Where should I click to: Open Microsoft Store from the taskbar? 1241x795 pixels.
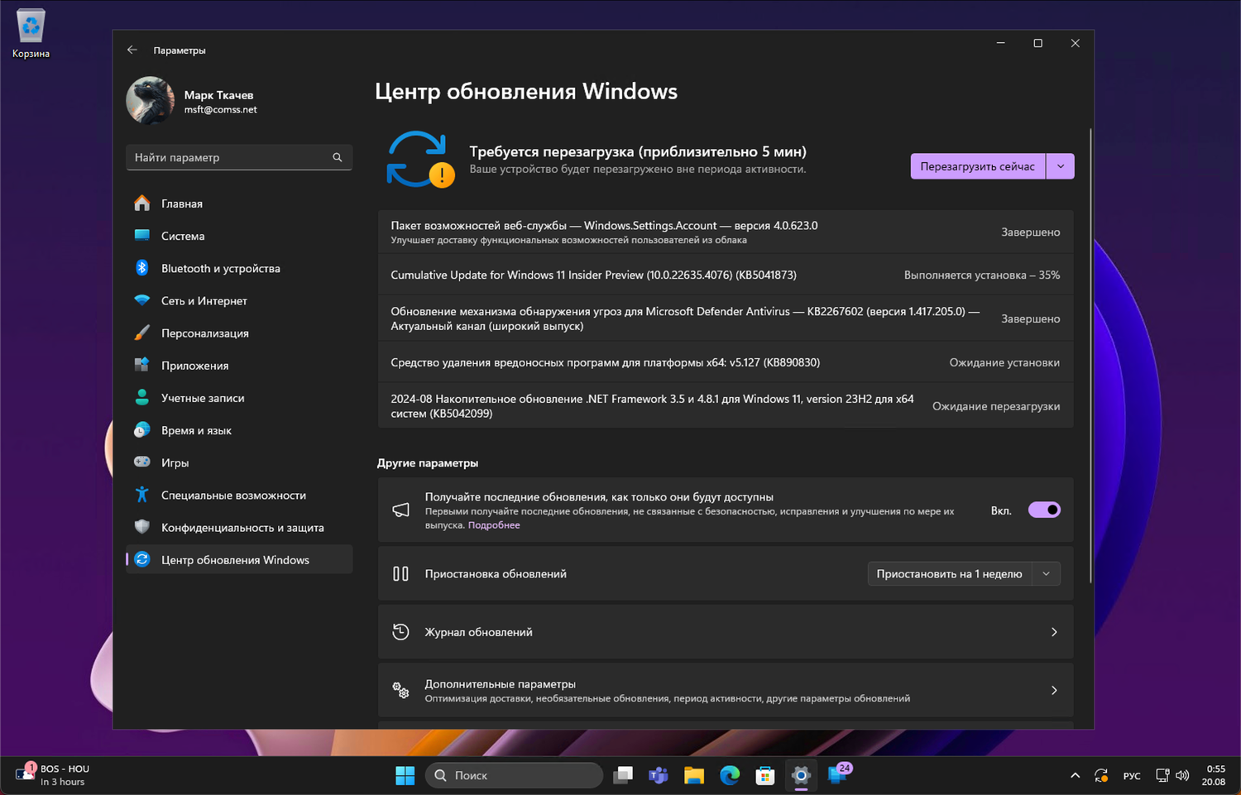[x=765, y=775]
